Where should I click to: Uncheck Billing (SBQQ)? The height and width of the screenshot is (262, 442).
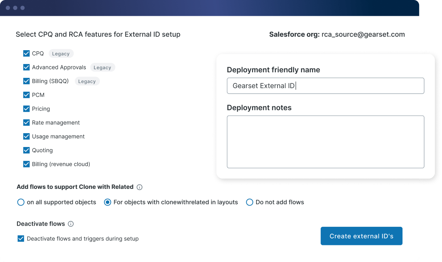26,81
